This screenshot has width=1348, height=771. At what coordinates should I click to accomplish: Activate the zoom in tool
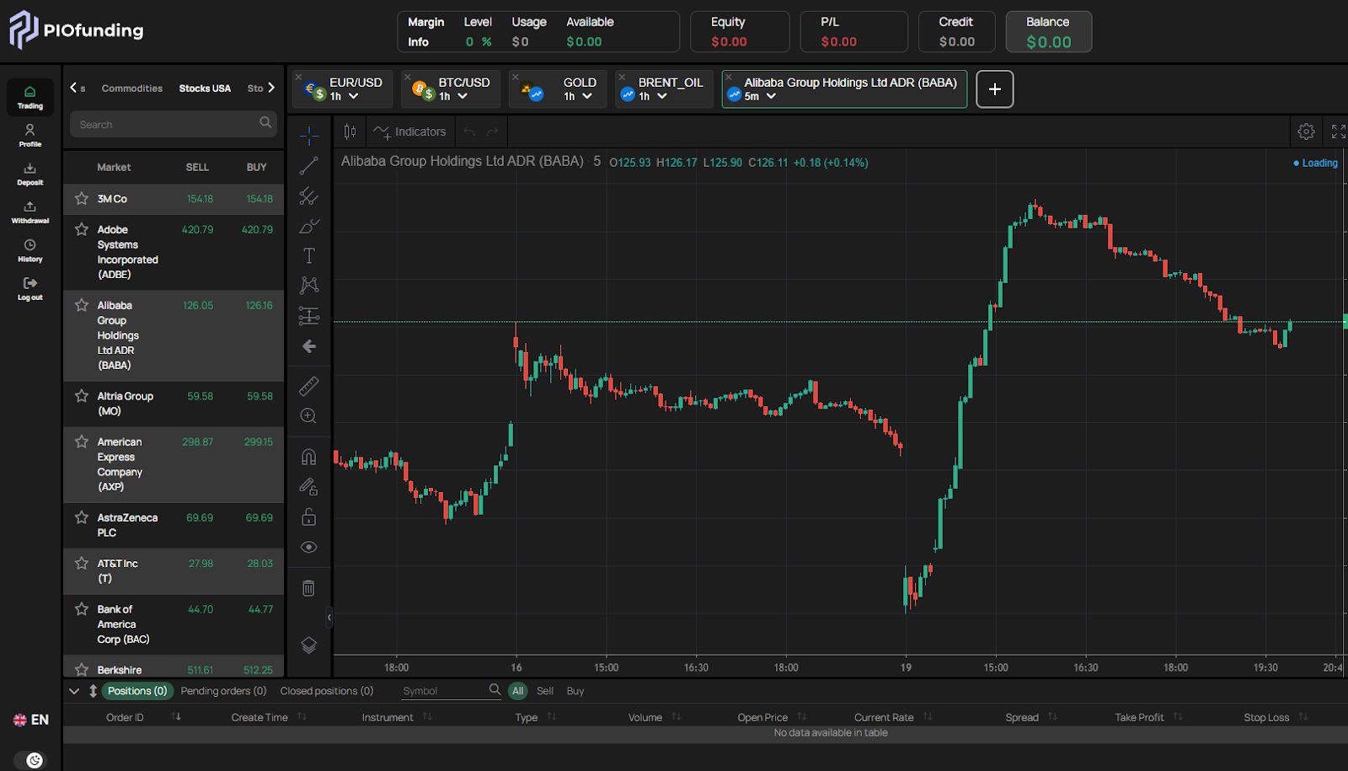(x=309, y=416)
